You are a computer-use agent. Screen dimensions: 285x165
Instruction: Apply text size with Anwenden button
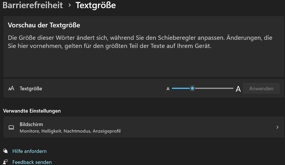click(261, 88)
